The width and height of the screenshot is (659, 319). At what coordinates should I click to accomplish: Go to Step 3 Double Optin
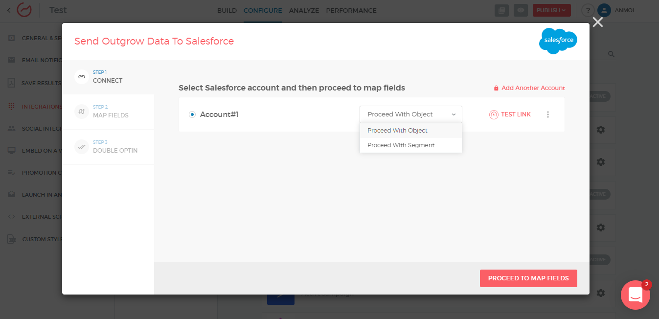(108, 147)
